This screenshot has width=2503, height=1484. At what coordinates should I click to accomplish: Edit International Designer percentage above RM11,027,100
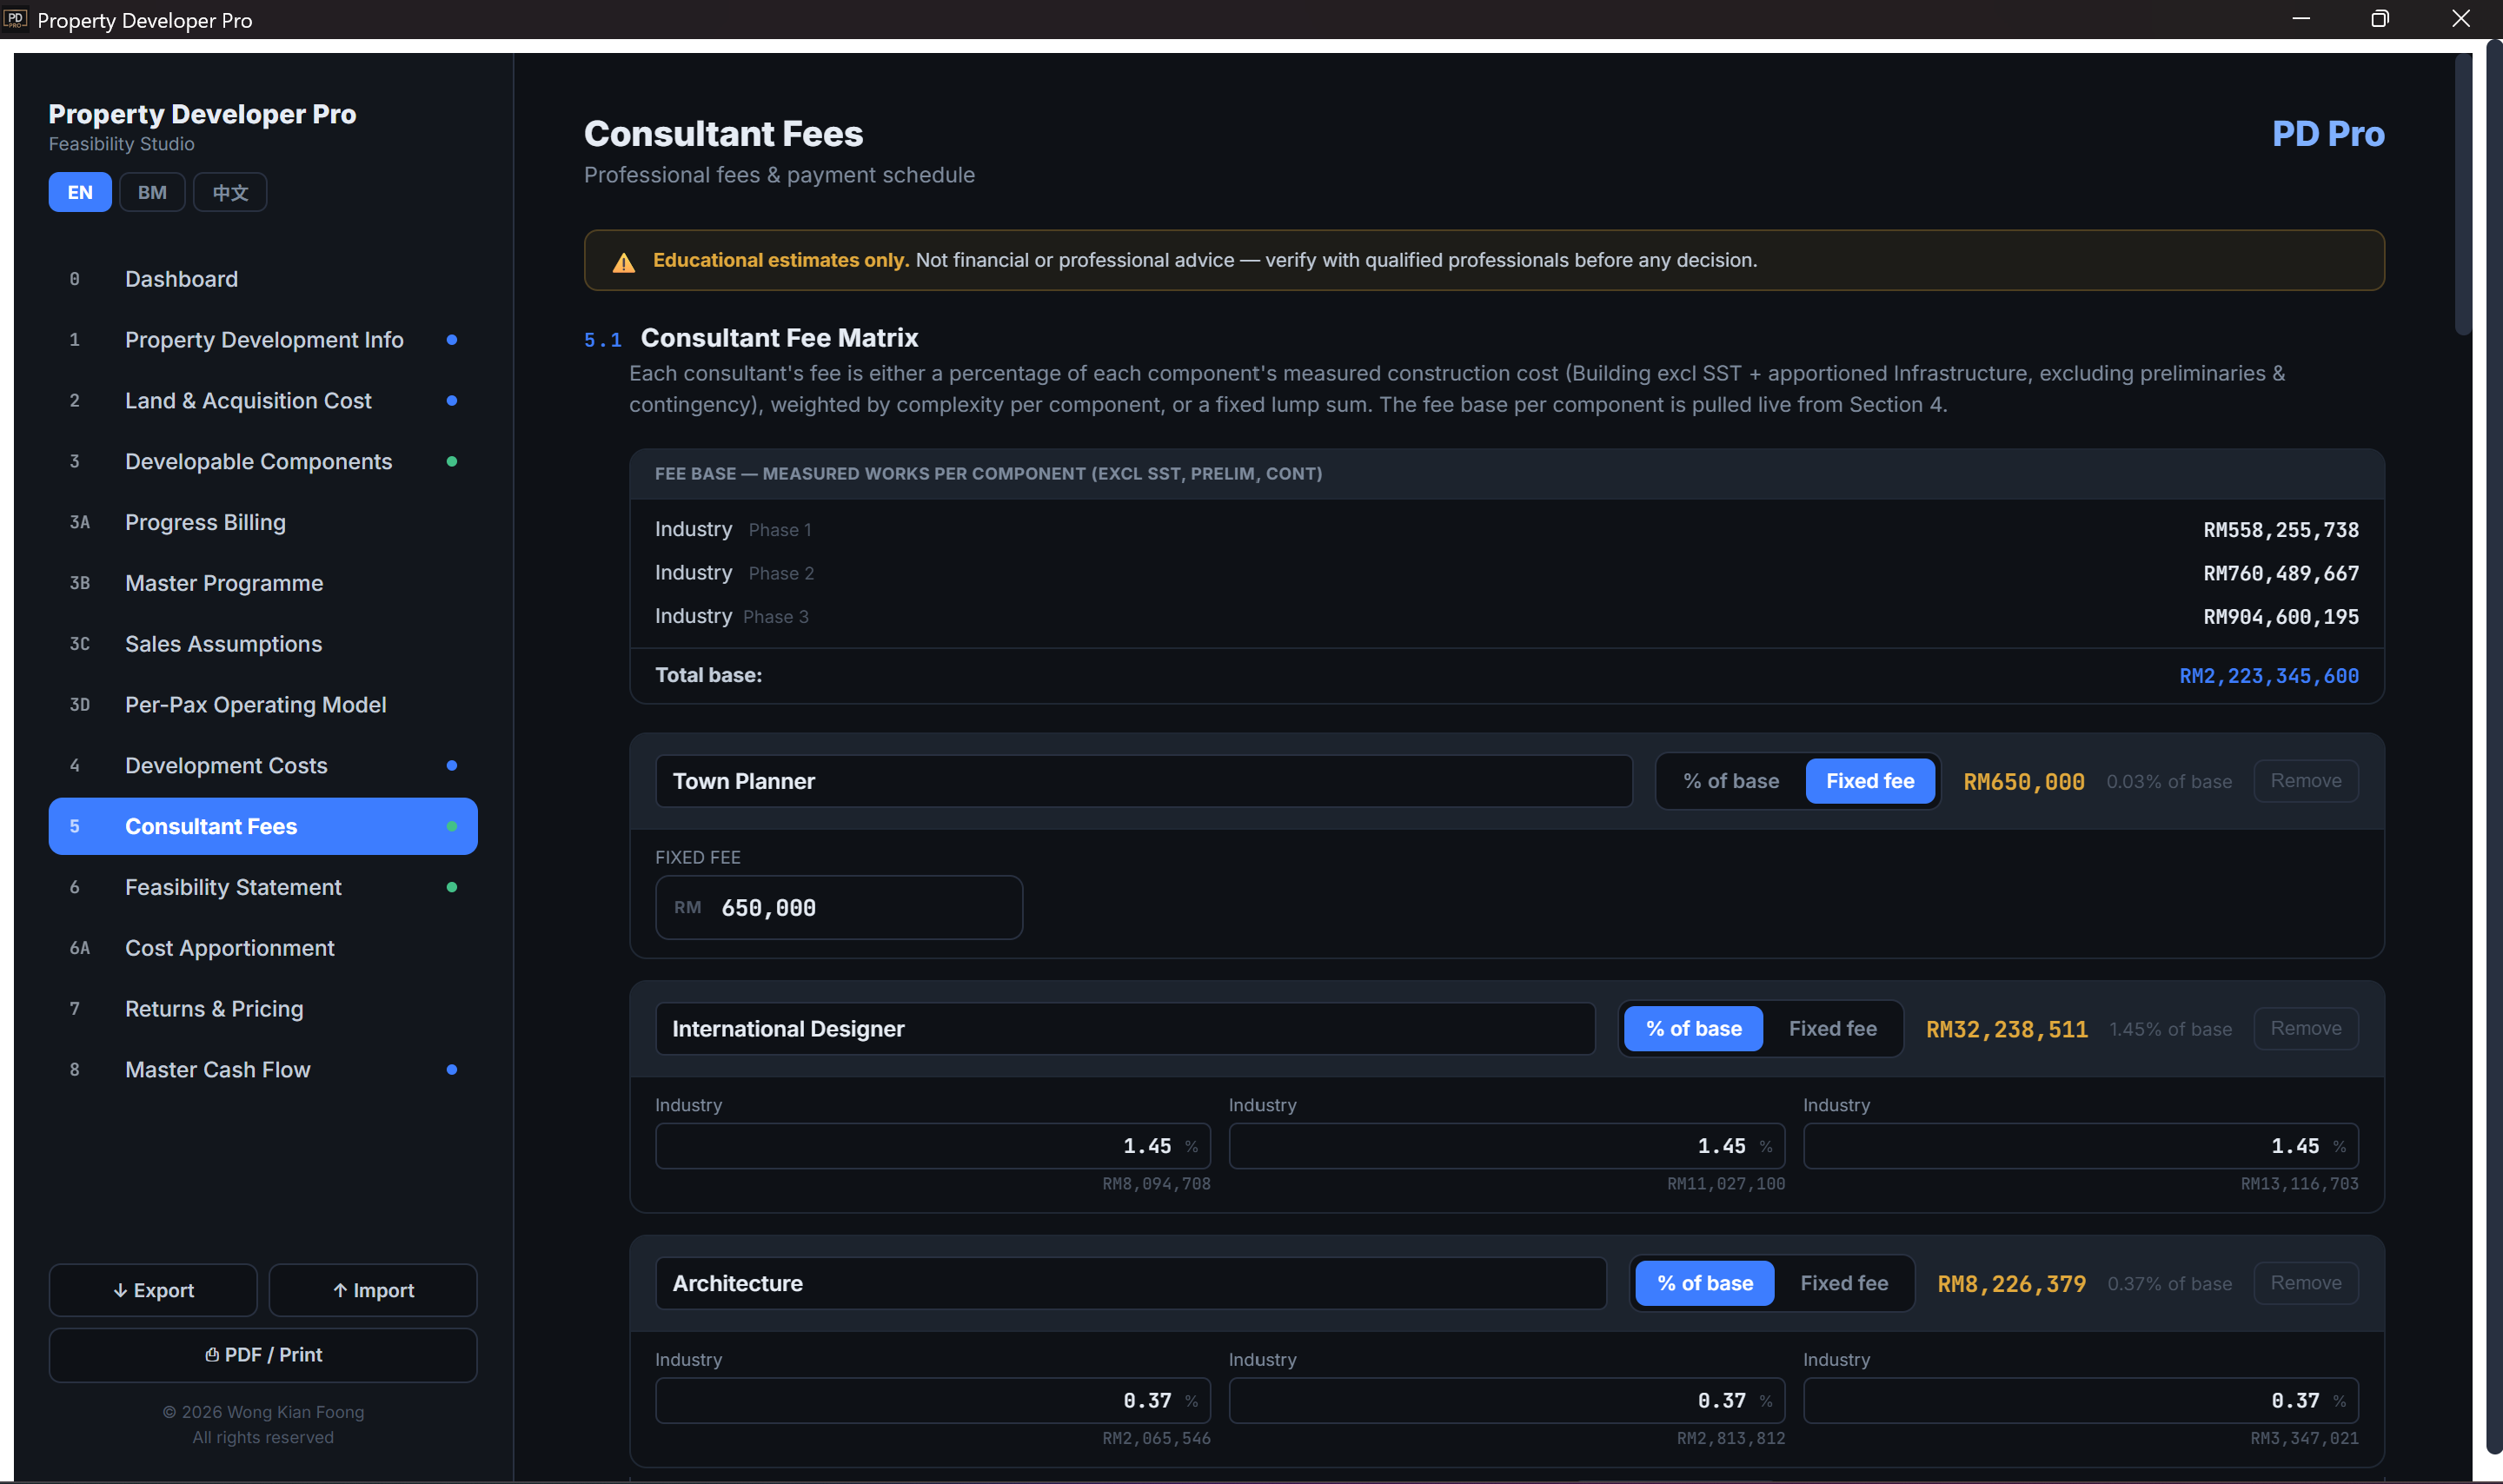click(1507, 1147)
